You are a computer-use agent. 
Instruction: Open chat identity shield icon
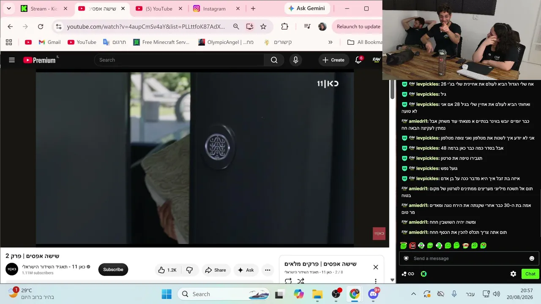406,258
